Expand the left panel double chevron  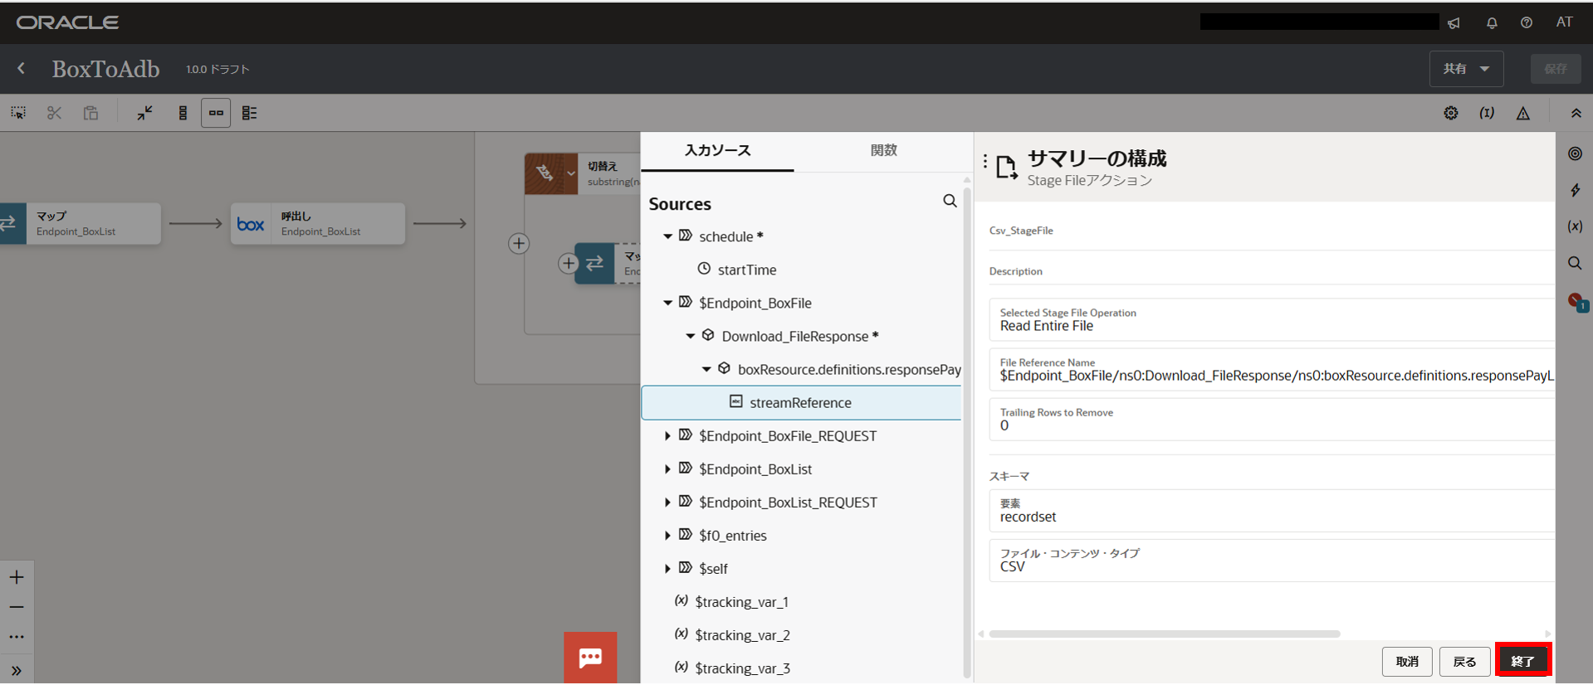click(x=17, y=670)
